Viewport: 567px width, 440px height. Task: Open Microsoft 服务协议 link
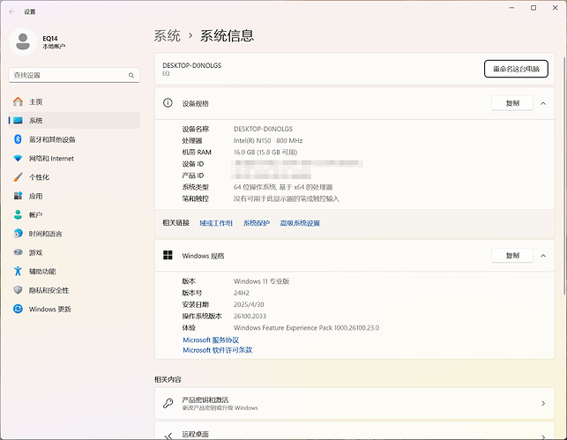click(211, 339)
